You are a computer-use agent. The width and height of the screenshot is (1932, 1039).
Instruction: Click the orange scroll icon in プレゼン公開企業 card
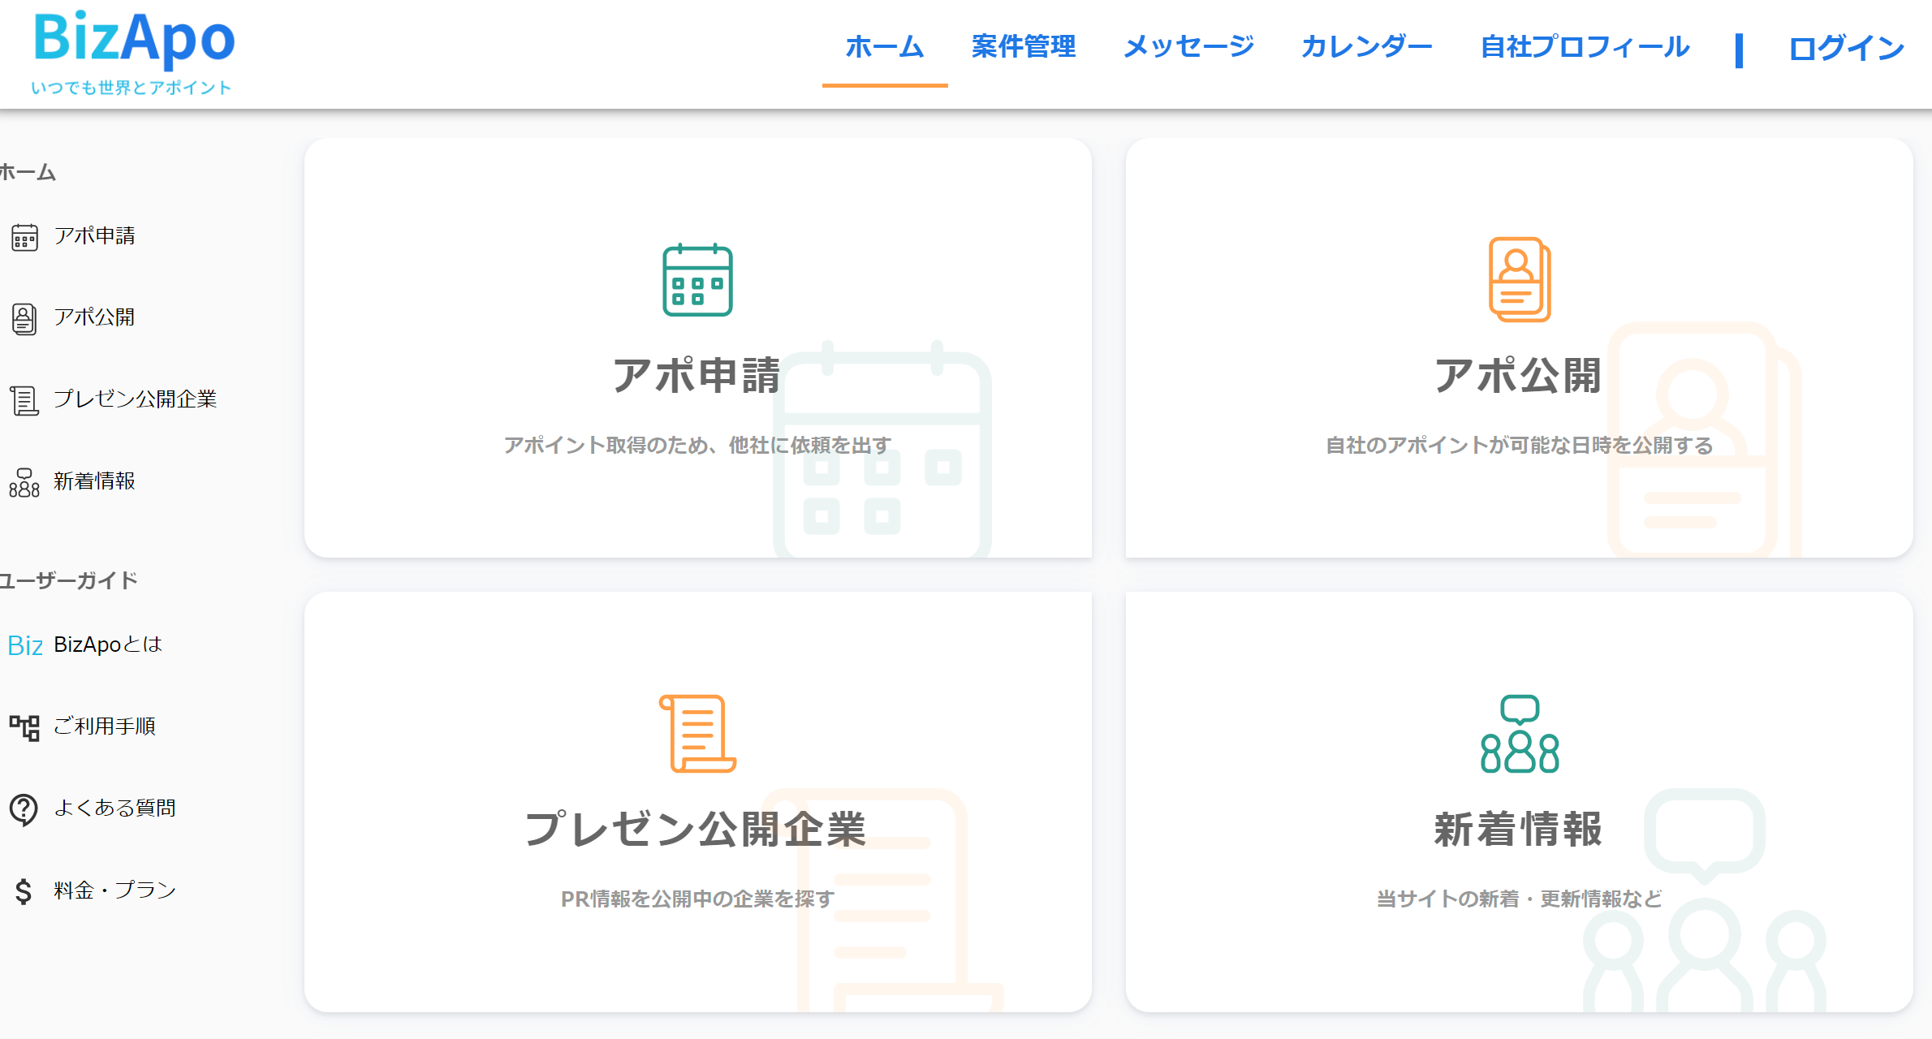(x=697, y=733)
